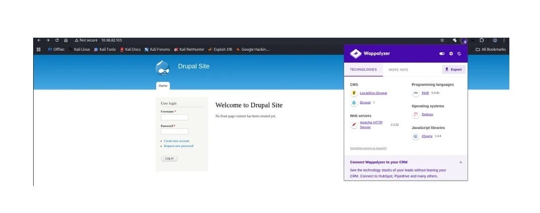Viewport: 540px width, 213px height.
Task: Open the Debian technology link
Action: click(427, 115)
